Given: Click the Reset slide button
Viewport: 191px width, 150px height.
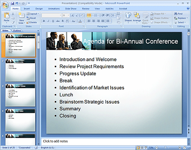Looking at the screenshot, I should [x=31, y=18].
